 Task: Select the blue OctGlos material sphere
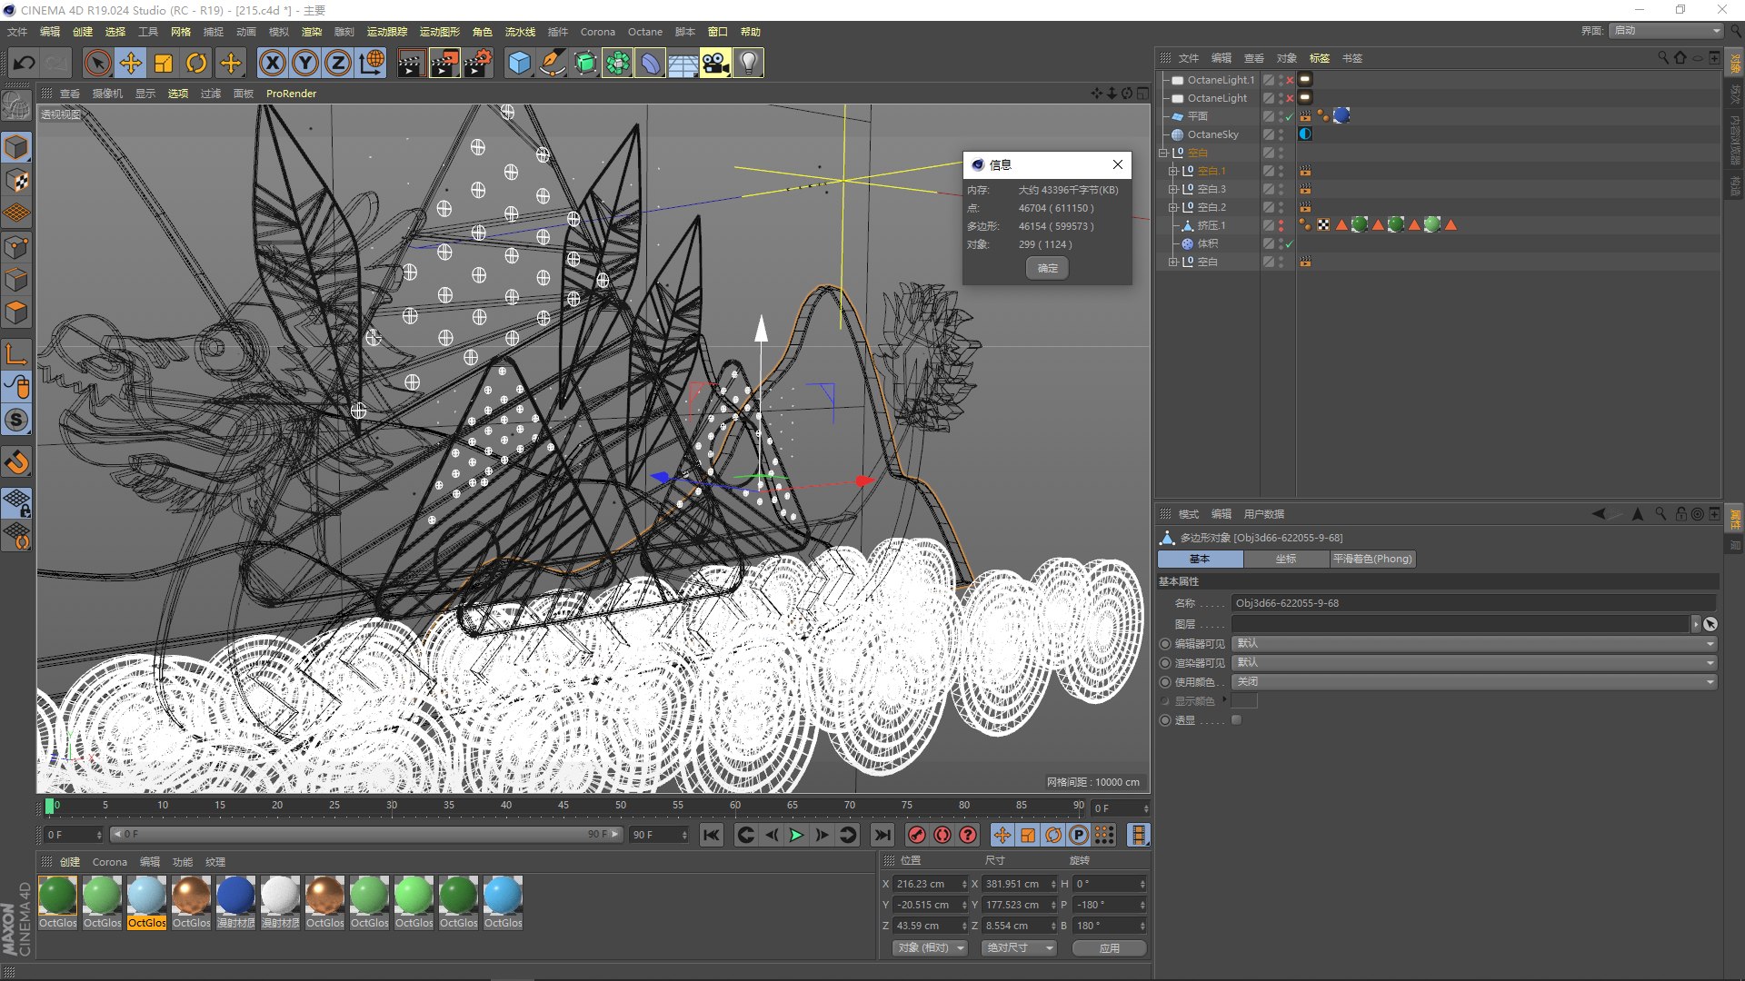[x=503, y=896]
